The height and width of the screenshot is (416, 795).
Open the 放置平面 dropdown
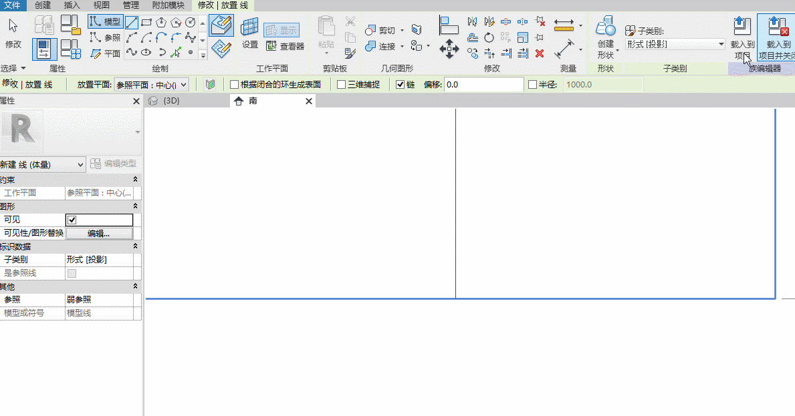(x=151, y=85)
